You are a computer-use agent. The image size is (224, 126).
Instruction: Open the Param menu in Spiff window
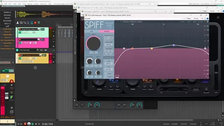[x=189, y=19]
